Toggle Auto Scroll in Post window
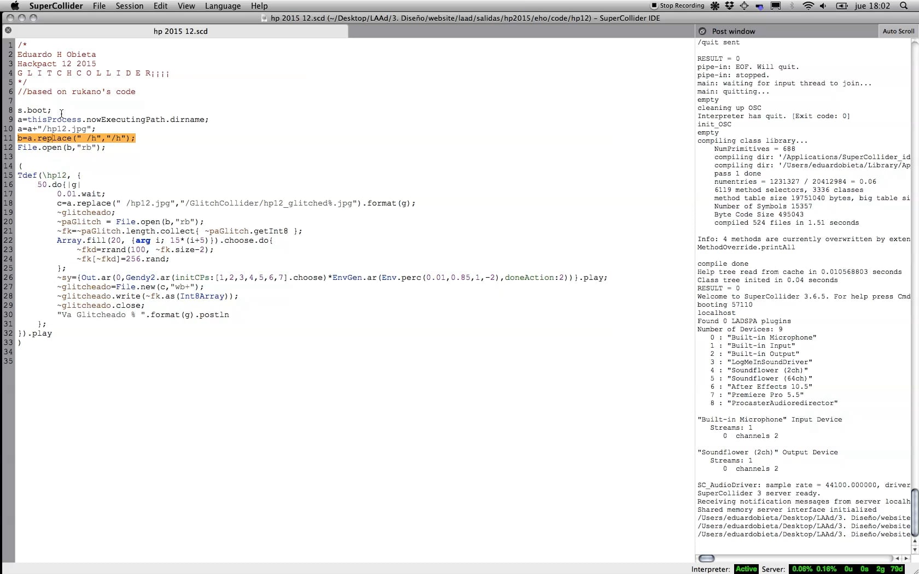The height and width of the screenshot is (574, 919). [x=898, y=31]
